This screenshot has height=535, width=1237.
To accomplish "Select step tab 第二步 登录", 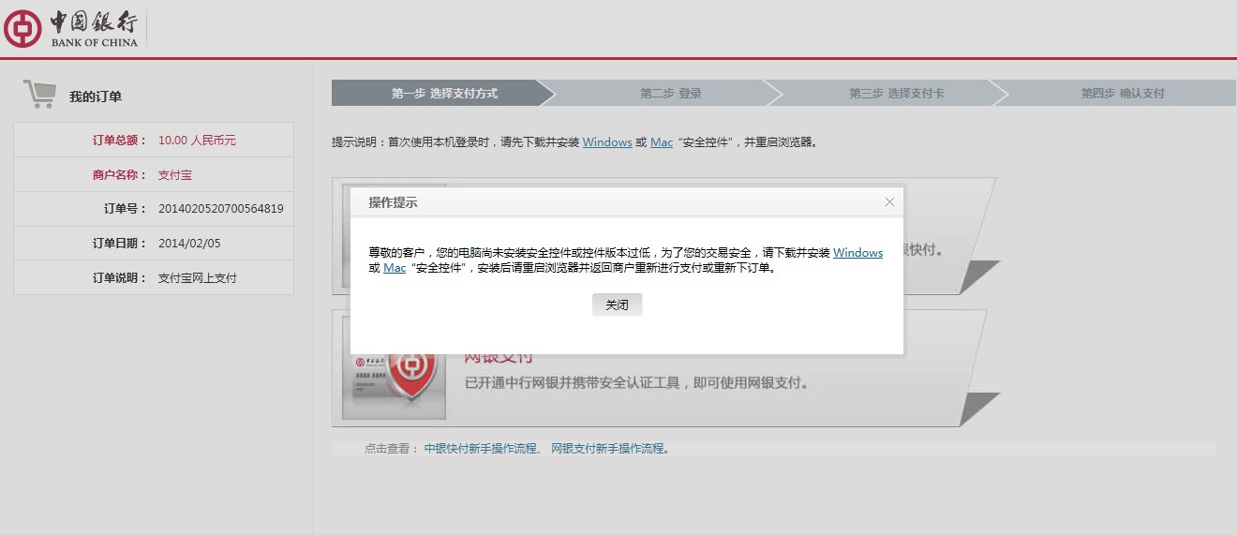I will click(670, 94).
